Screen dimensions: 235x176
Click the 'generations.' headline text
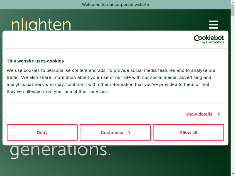click(x=61, y=150)
